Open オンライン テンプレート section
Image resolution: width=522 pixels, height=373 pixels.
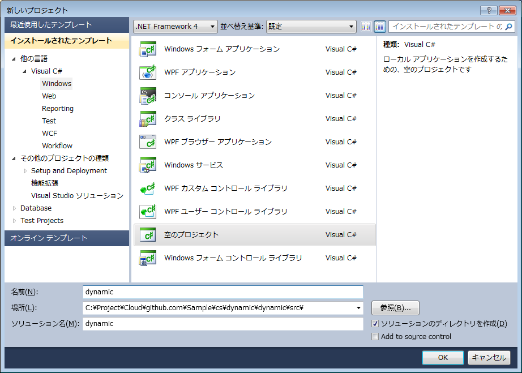coord(67,238)
